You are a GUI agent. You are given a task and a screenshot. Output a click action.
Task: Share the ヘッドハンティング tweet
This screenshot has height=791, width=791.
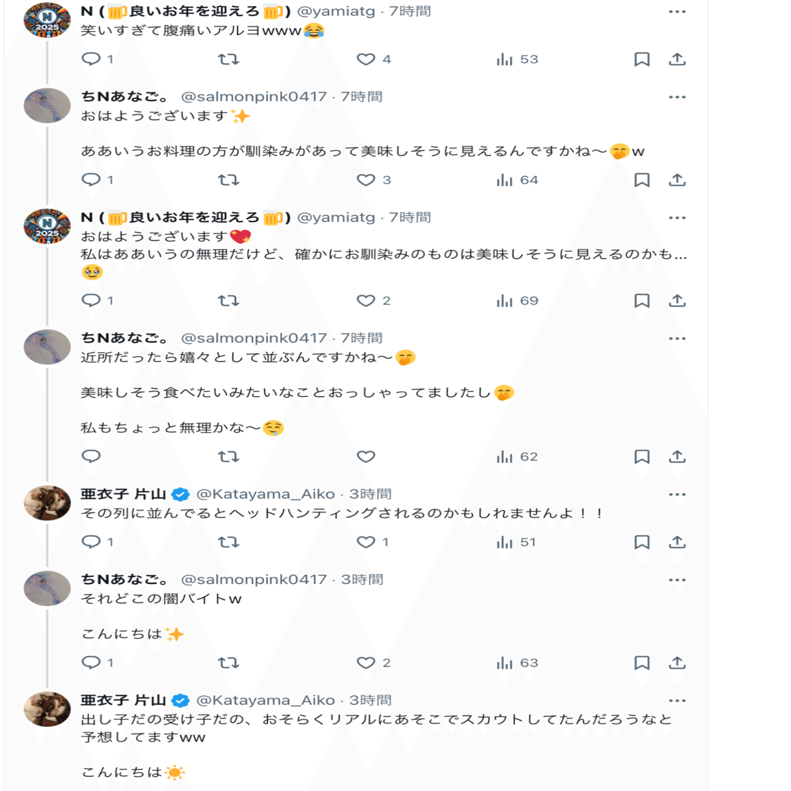pos(677,542)
